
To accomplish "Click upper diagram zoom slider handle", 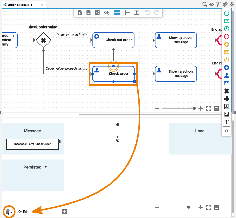I will [194, 108].
